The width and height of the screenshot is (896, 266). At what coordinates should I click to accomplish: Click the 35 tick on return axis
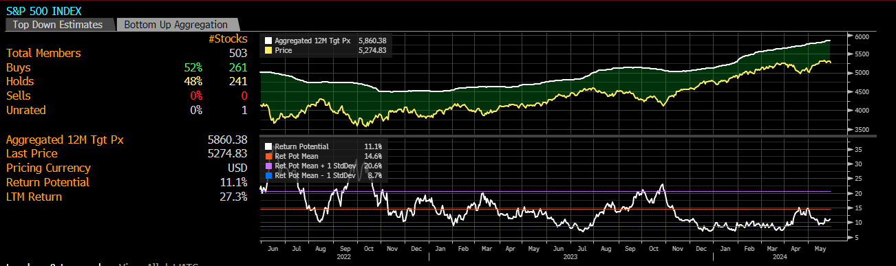(858, 148)
